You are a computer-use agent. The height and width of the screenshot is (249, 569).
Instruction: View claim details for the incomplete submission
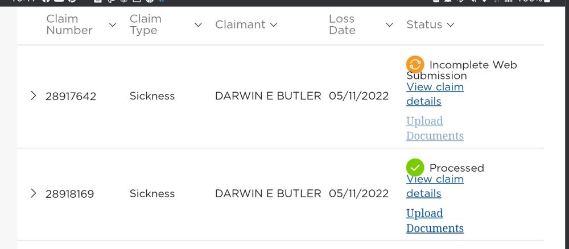[435, 94]
